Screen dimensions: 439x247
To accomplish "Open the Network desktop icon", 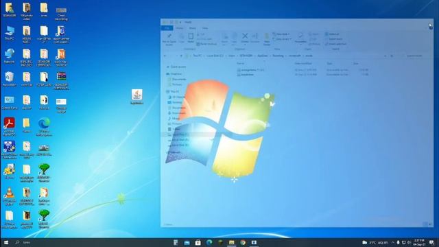I will (x=9, y=56).
